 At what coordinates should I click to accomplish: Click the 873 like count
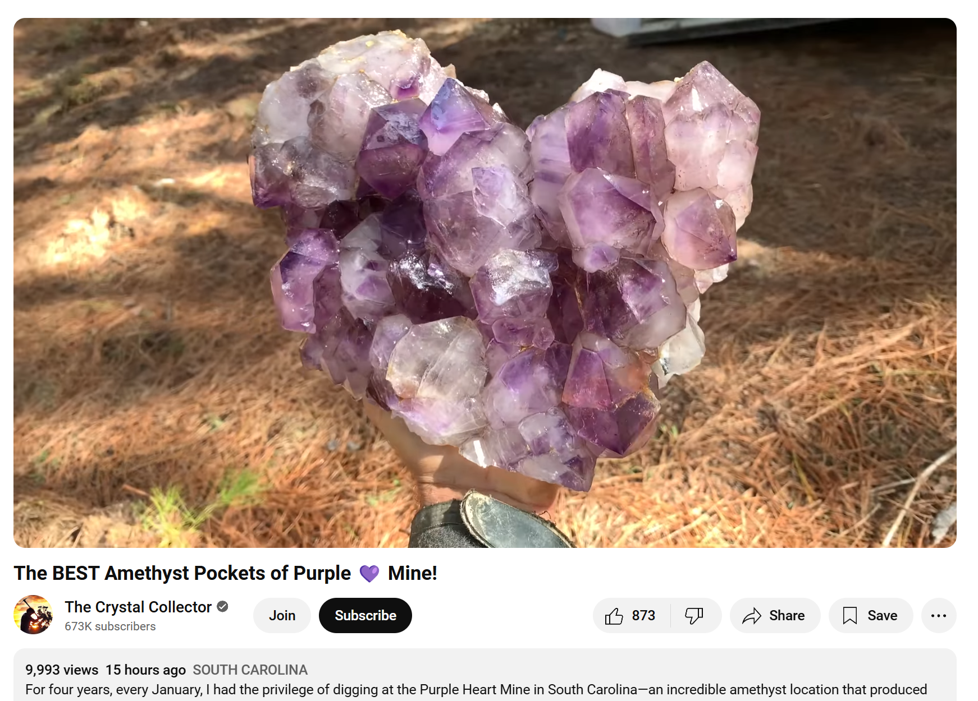[x=643, y=616]
